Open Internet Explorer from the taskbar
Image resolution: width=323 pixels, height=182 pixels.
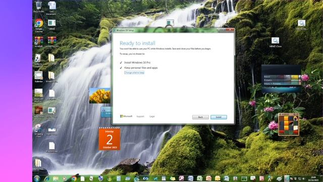click(x=46, y=178)
